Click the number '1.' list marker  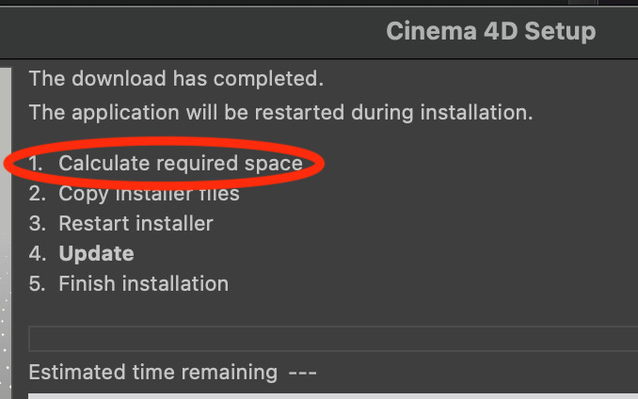[x=36, y=164]
